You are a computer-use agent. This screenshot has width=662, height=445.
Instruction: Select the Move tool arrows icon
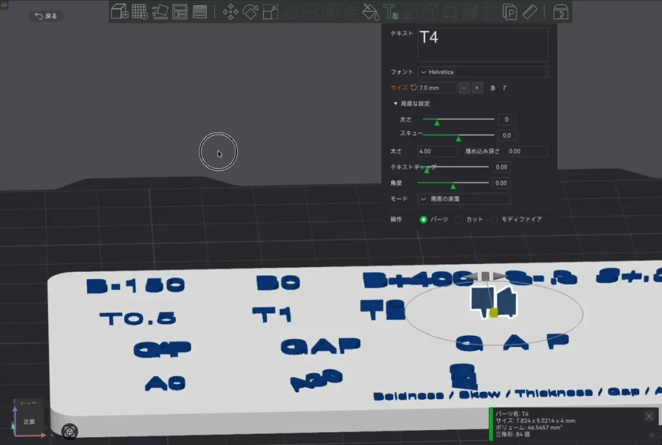point(231,12)
